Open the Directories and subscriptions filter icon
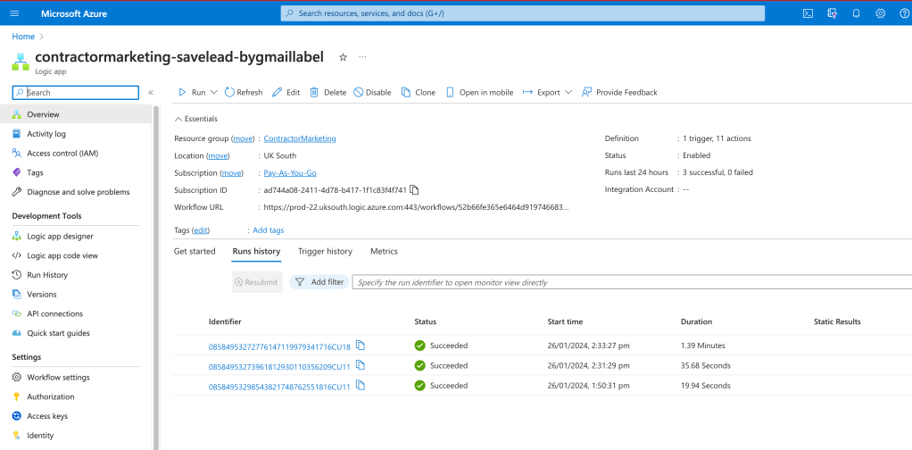The image size is (912, 450). click(x=832, y=13)
